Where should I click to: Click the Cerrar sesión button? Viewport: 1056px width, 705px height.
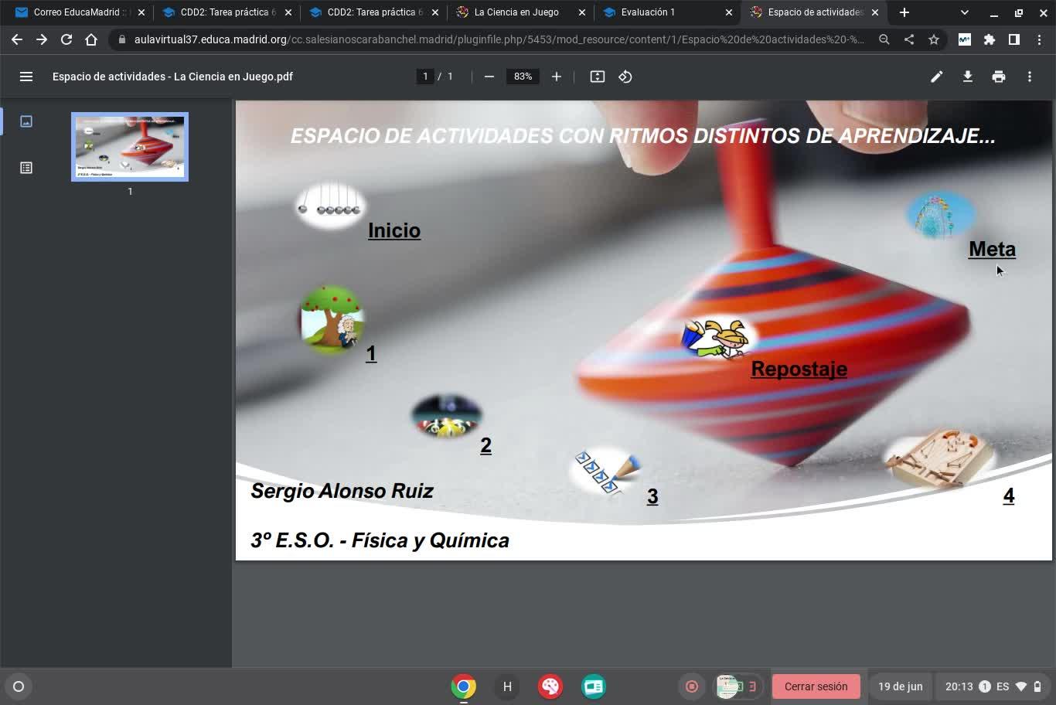point(816,686)
